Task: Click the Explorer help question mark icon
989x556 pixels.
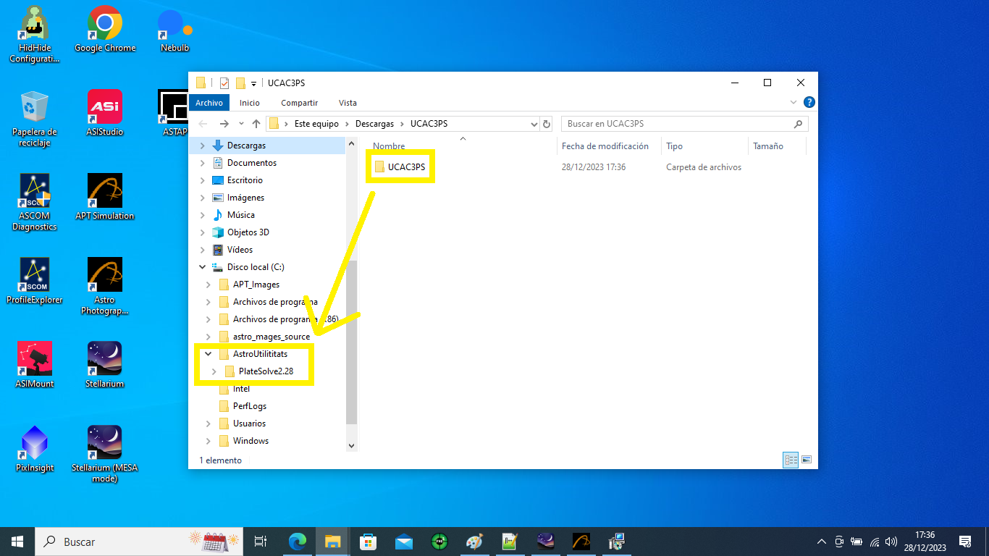Action: (809, 103)
